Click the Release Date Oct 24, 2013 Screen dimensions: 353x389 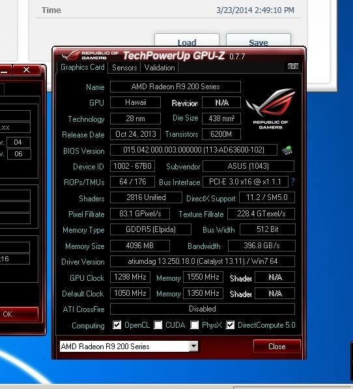(x=135, y=134)
